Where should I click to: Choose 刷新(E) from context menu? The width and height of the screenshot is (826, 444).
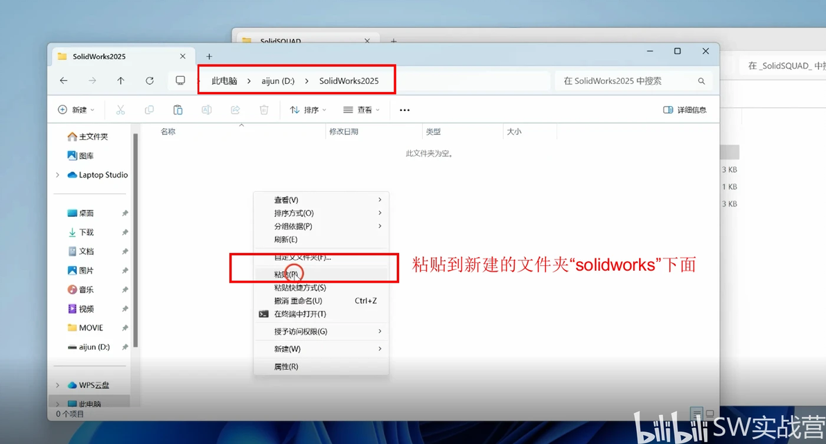[x=322, y=239]
